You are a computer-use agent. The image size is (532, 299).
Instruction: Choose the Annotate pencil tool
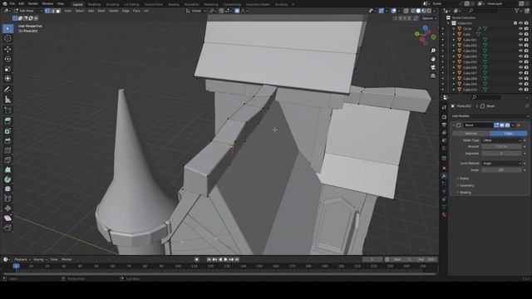pyautogui.click(x=7, y=90)
